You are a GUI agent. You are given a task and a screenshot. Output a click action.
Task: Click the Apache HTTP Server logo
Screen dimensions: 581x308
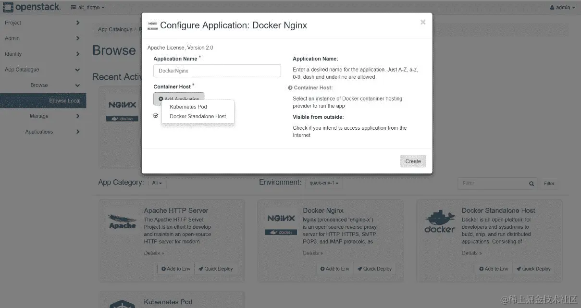pos(122,222)
